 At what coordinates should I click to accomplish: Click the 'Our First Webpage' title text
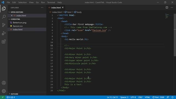point(83,24)
